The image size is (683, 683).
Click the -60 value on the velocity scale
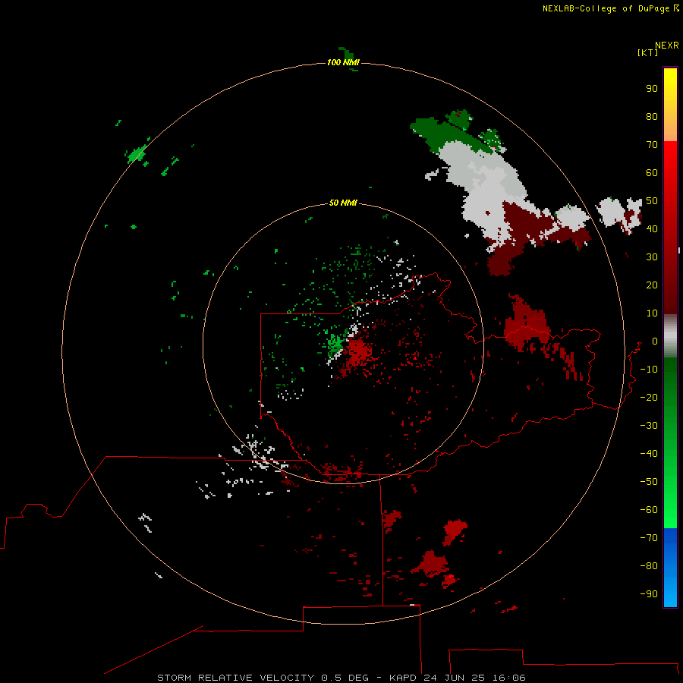(x=649, y=510)
